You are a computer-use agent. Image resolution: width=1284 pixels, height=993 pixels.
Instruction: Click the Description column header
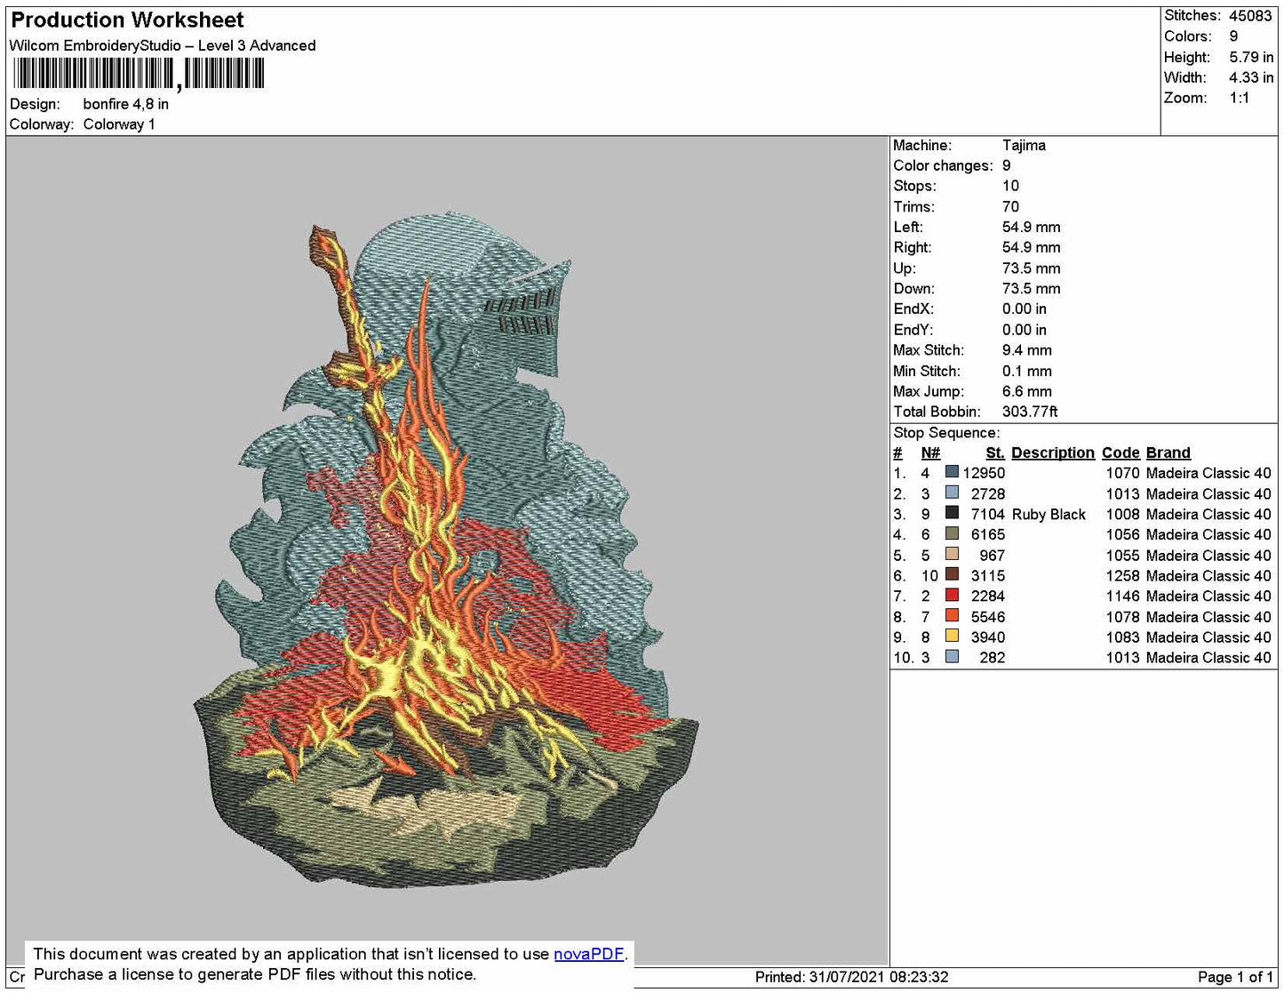pyautogui.click(x=1053, y=452)
